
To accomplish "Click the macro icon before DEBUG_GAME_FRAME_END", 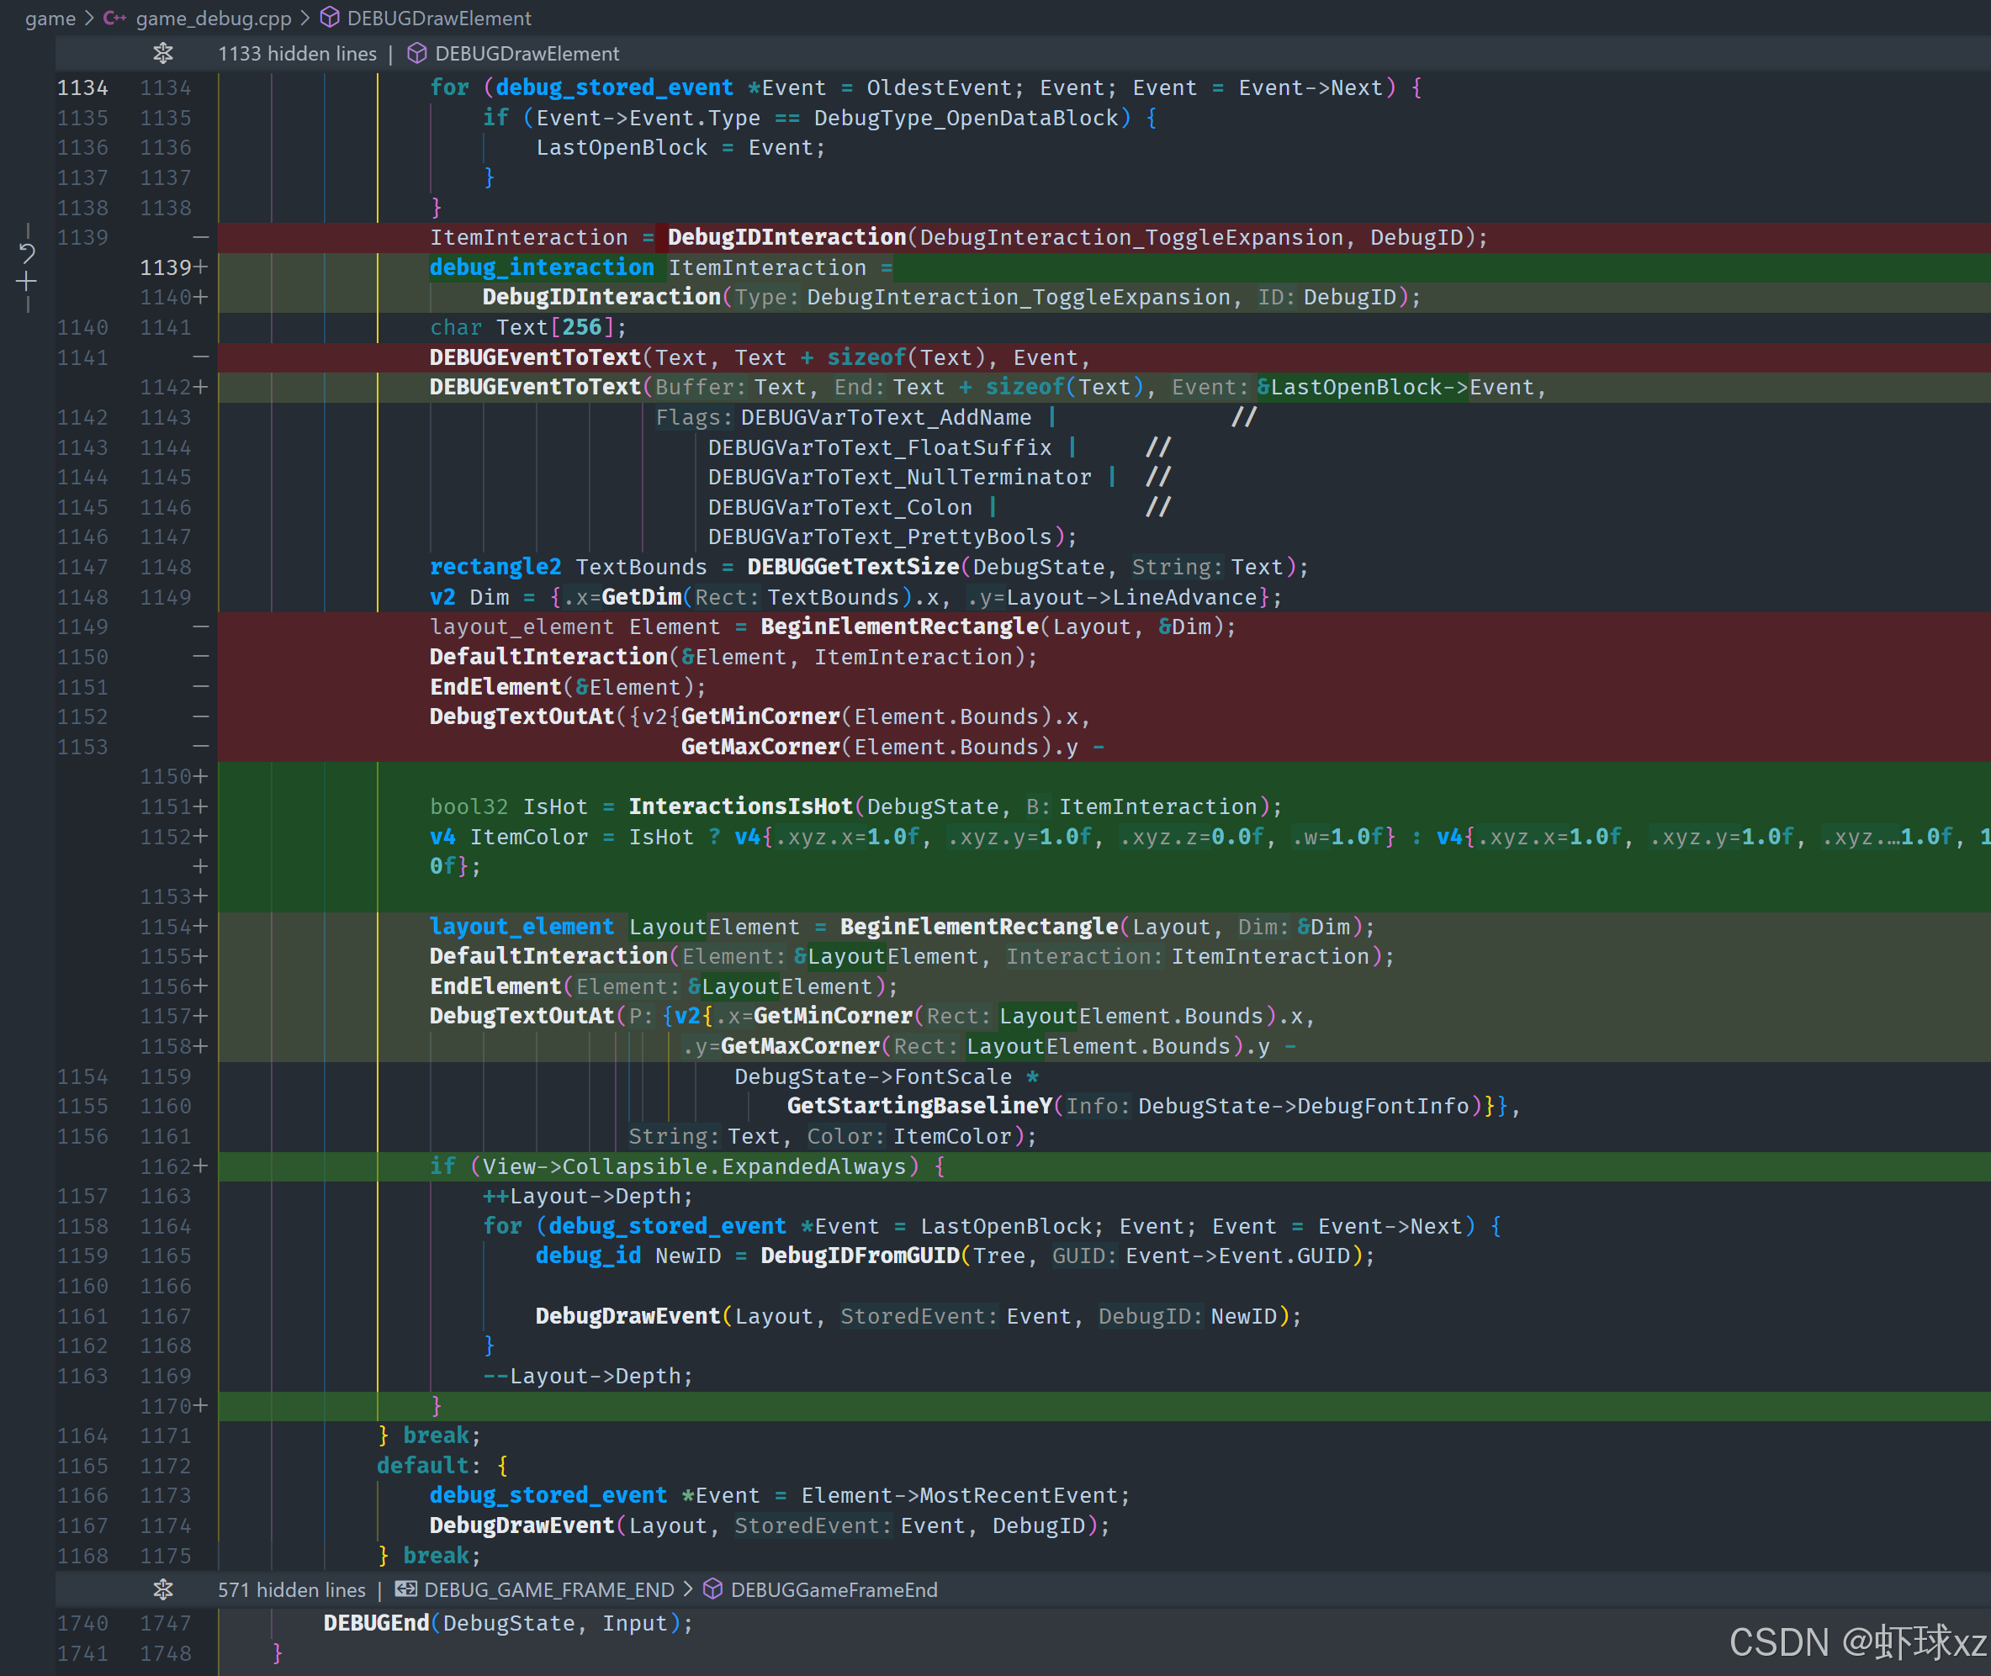I will click(405, 1589).
